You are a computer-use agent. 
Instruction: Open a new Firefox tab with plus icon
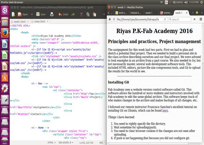coord(197,13)
